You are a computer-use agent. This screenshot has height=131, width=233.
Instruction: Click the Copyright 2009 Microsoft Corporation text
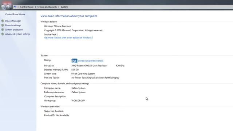tap(74, 30)
